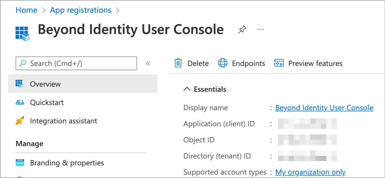Navigate to Home via breadcrumb
The width and height of the screenshot is (385, 178).
point(26,10)
